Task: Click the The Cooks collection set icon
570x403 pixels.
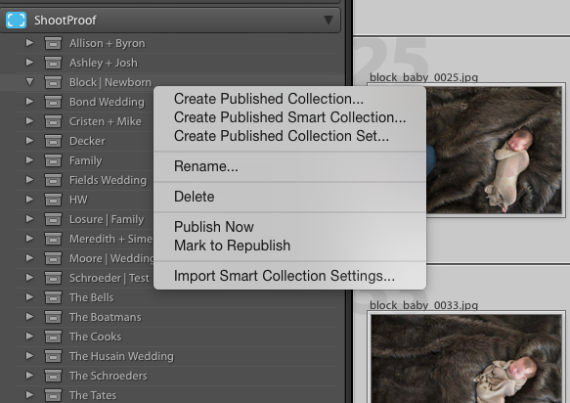Action: [x=53, y=336]
